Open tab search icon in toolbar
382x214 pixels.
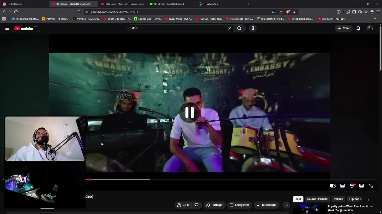click(339, 12)
